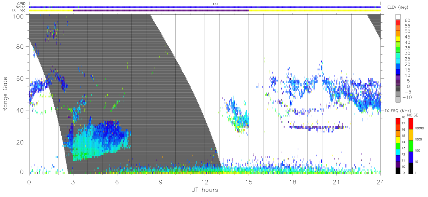Select the yellow 40-45 swatch in the ELEV colorbar
This screenshot has width=428, height=197.
(398, 39)
